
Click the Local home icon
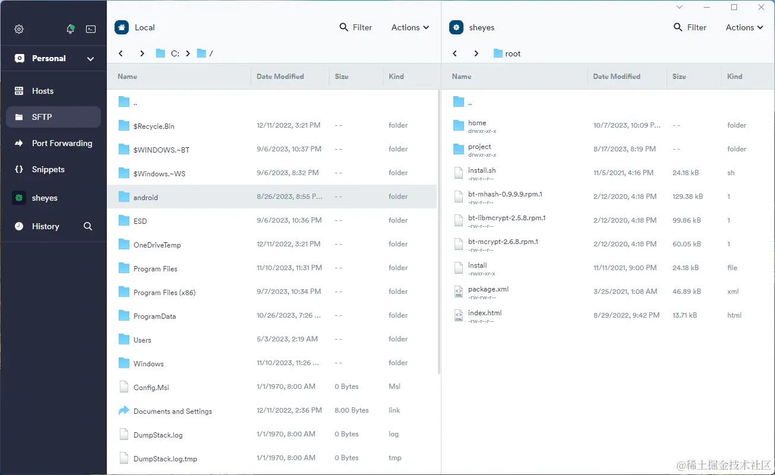[122, 27]
